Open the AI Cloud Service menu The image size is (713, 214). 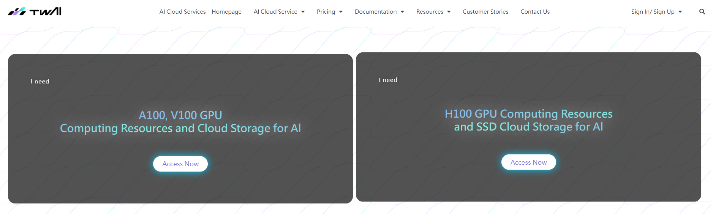tap(275, 12)
